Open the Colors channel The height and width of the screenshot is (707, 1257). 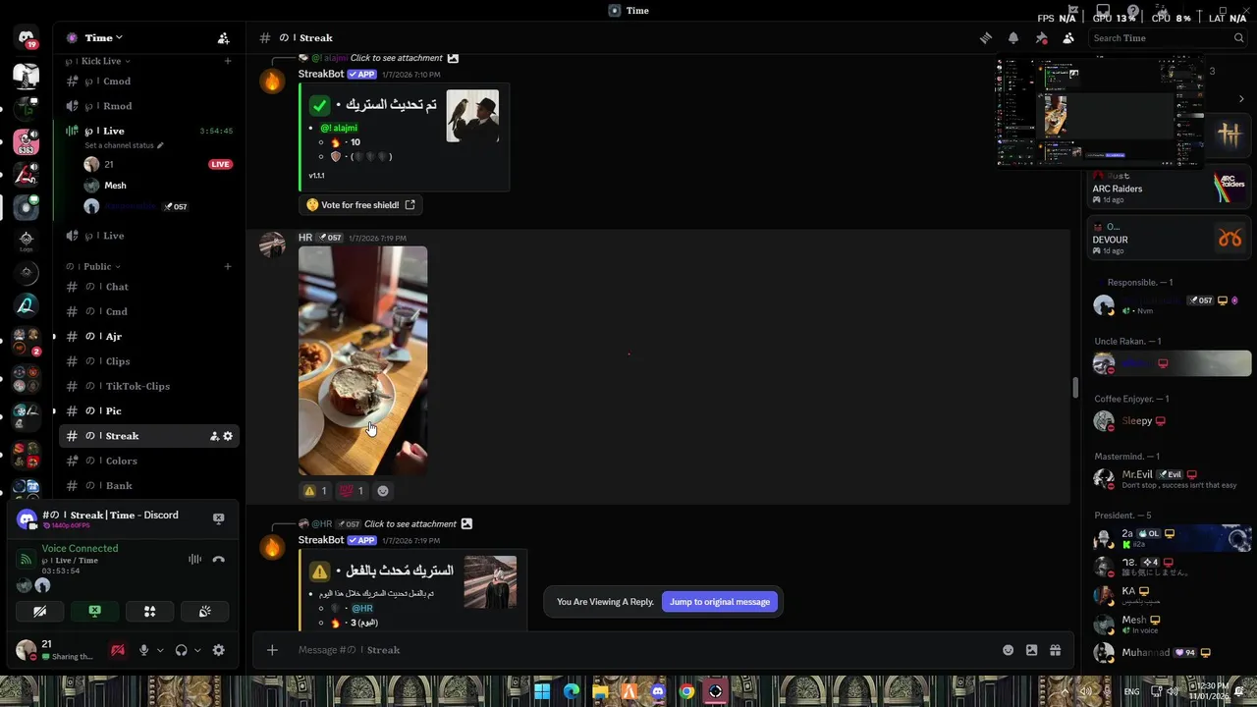[148, 462]
